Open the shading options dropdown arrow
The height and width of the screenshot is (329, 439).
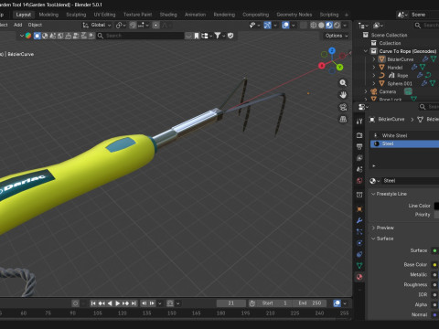pyautogui.click(x=345, y=26)
